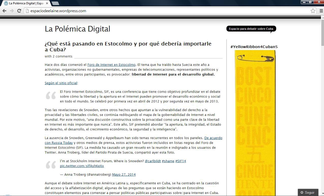Reload the page with the refresh icon

(19, 11)
